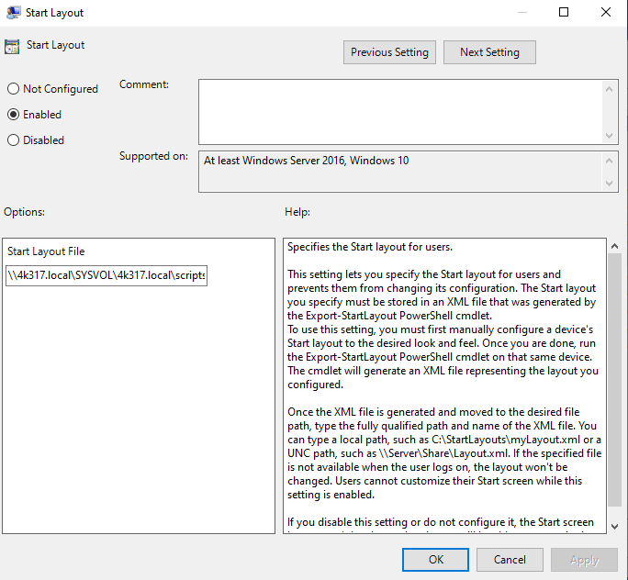
Task: Click the Help pane scroll up arrow
Action: 614,246
